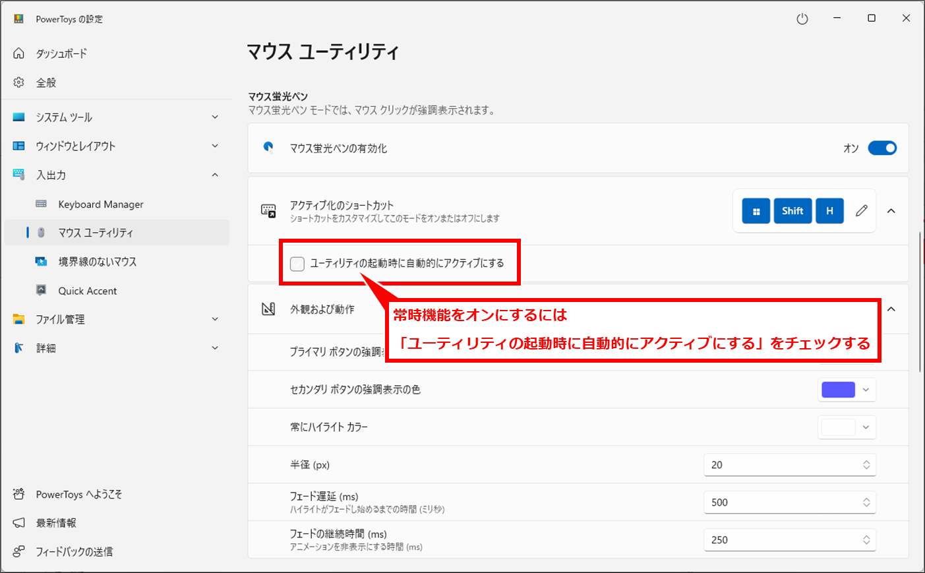Click the マウス蛍光ペン highlighter icon

tap(268, 148)
